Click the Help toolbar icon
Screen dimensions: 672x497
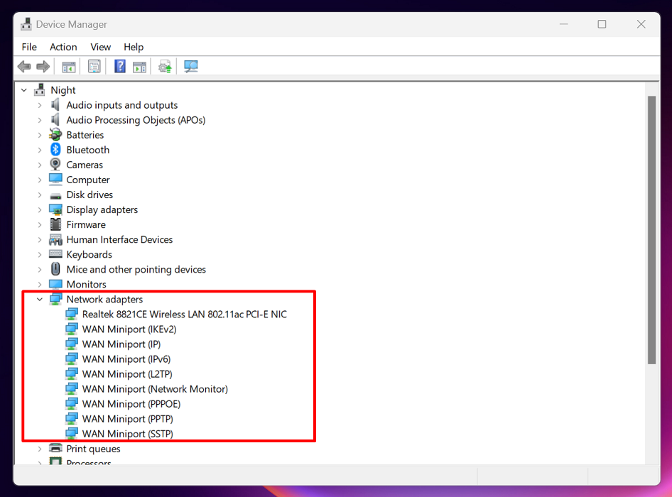[120, 66]
